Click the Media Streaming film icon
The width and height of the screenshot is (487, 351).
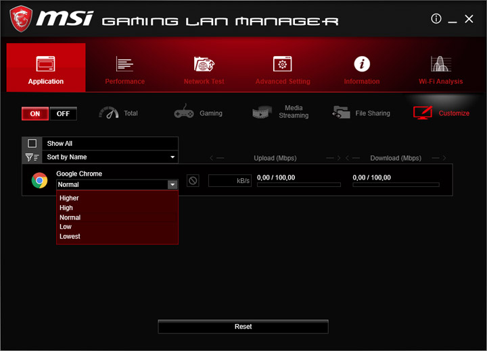[x=262, y=112]
